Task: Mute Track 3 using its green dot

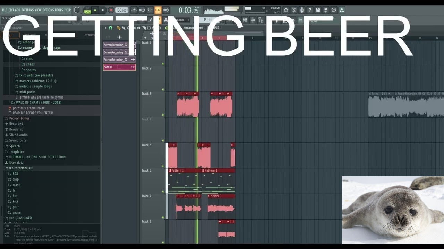Action: pos(163,115)
